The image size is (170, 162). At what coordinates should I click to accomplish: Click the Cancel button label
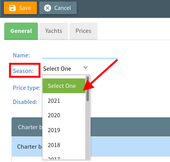pyautogui.click(x=63, y=8)
